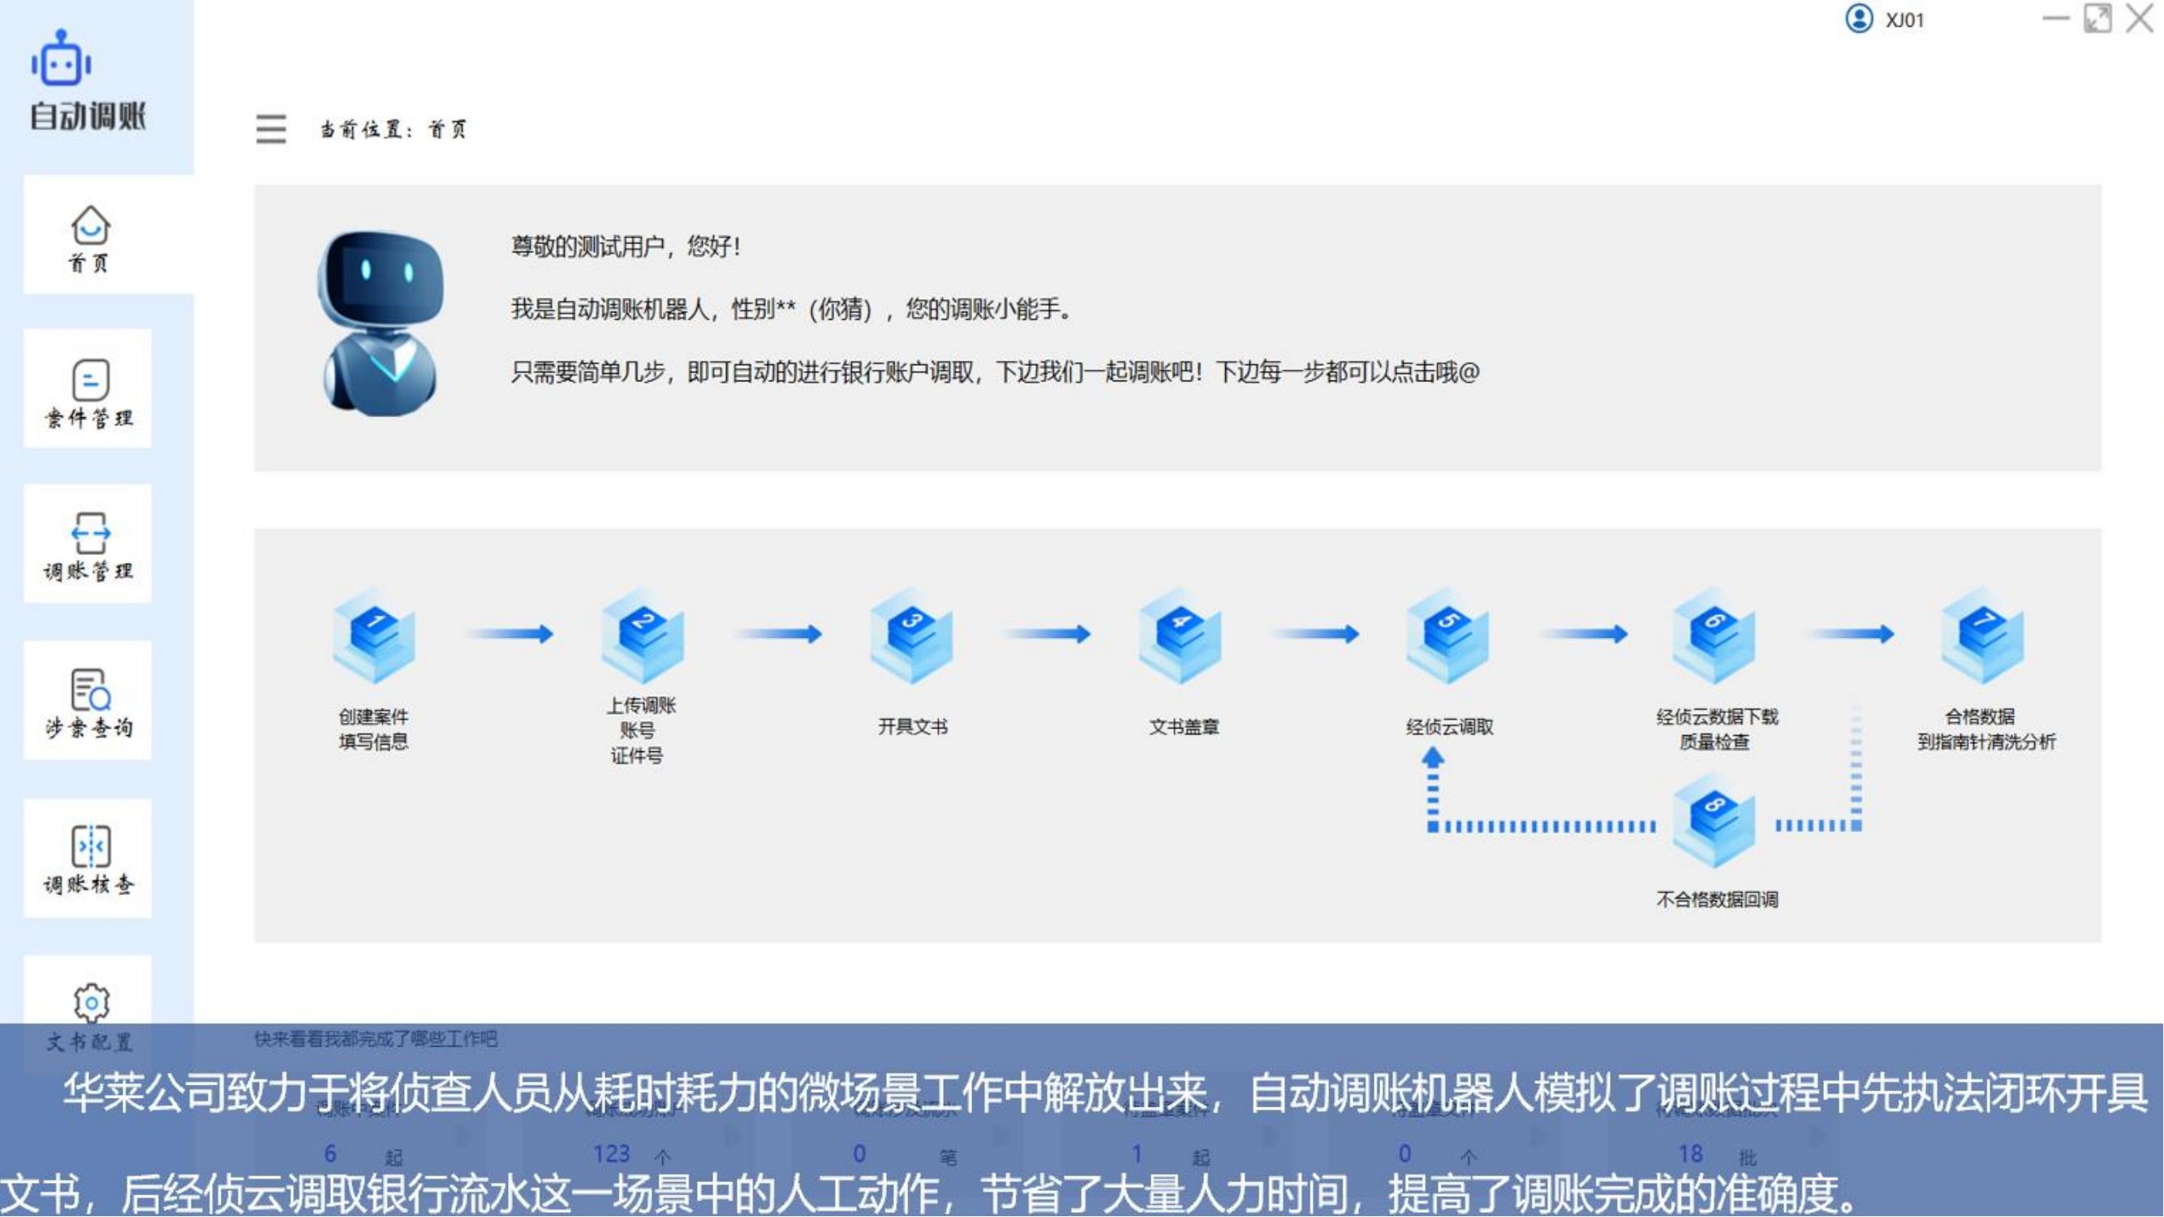
Task: Select step 3 开具文书 icon
Action: point(911,636)
